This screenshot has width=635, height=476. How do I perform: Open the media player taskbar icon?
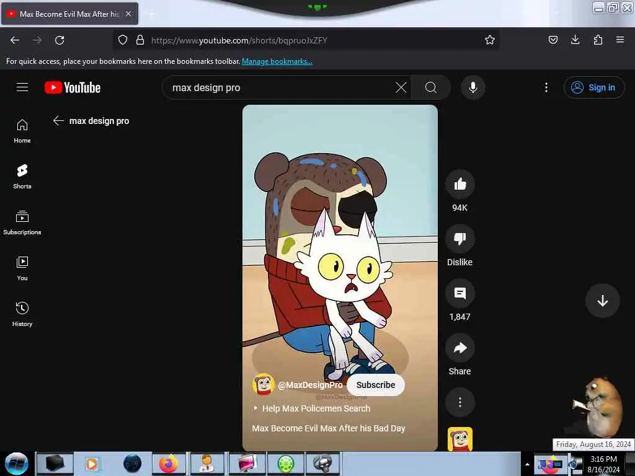point(92,464)
